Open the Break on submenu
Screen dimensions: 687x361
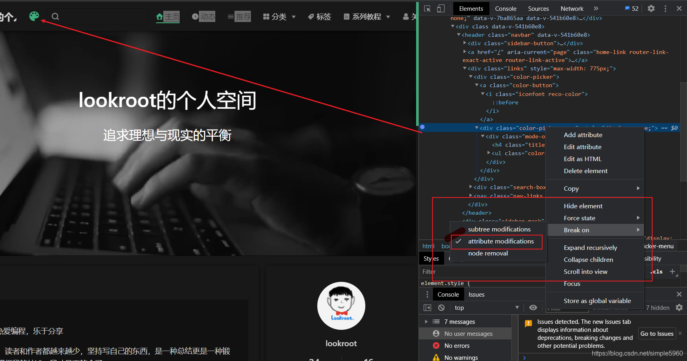point(595,230)
